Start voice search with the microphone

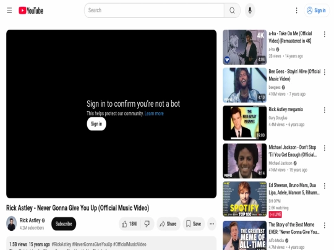pyautogui.click(x=250, y=10)
